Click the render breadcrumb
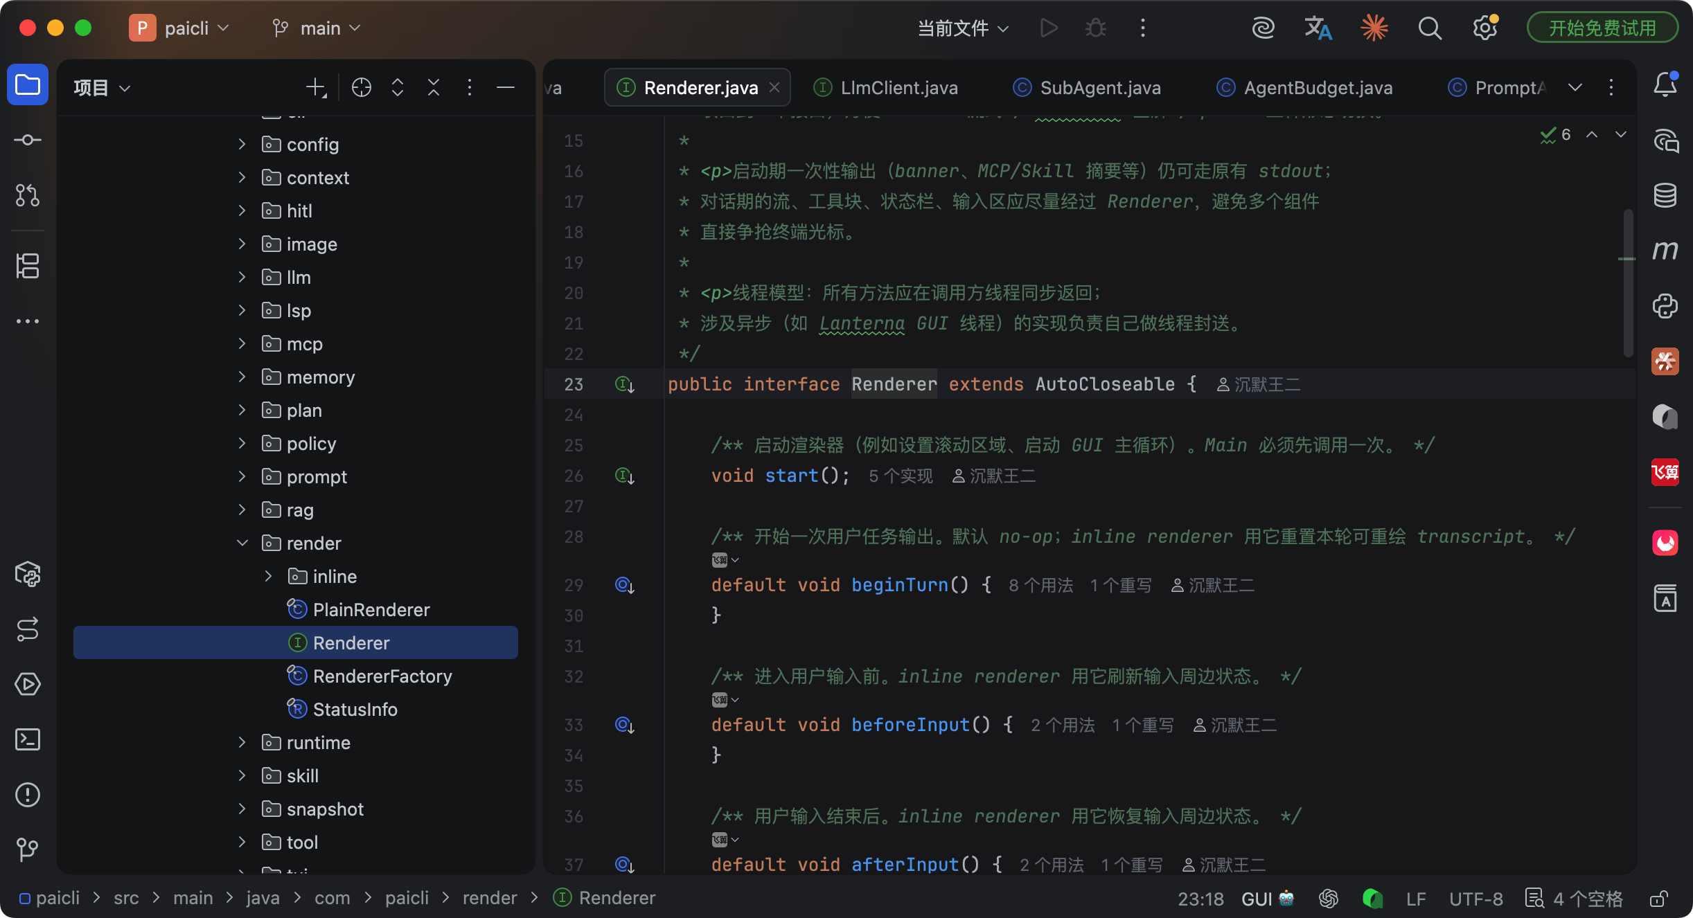 (490, 898)
